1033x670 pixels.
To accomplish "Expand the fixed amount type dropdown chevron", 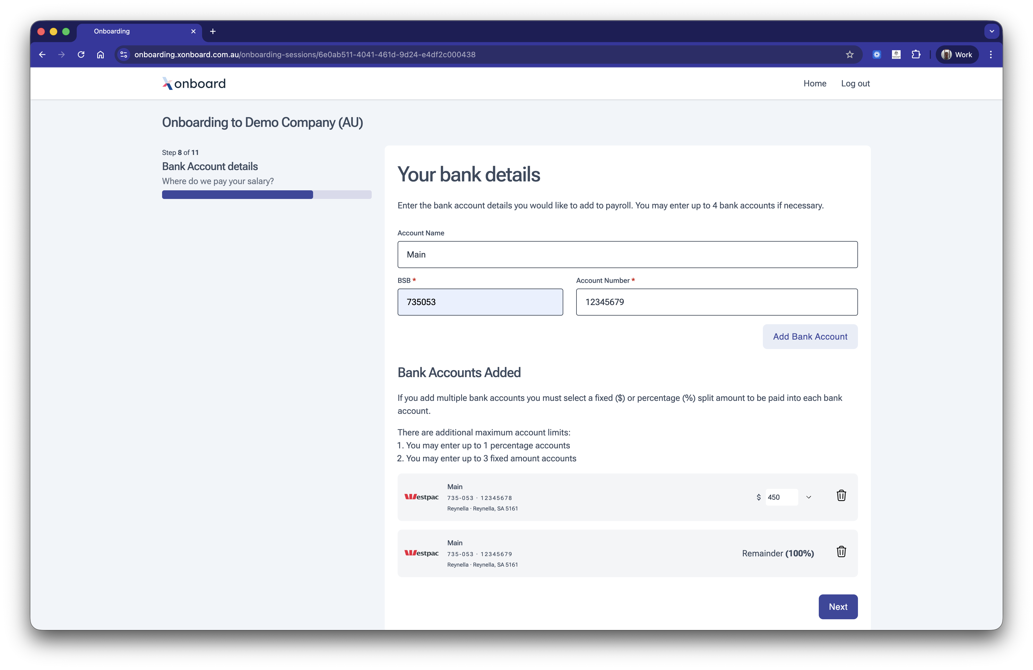I will 808,497.
